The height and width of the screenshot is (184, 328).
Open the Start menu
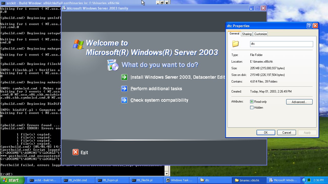12,180
